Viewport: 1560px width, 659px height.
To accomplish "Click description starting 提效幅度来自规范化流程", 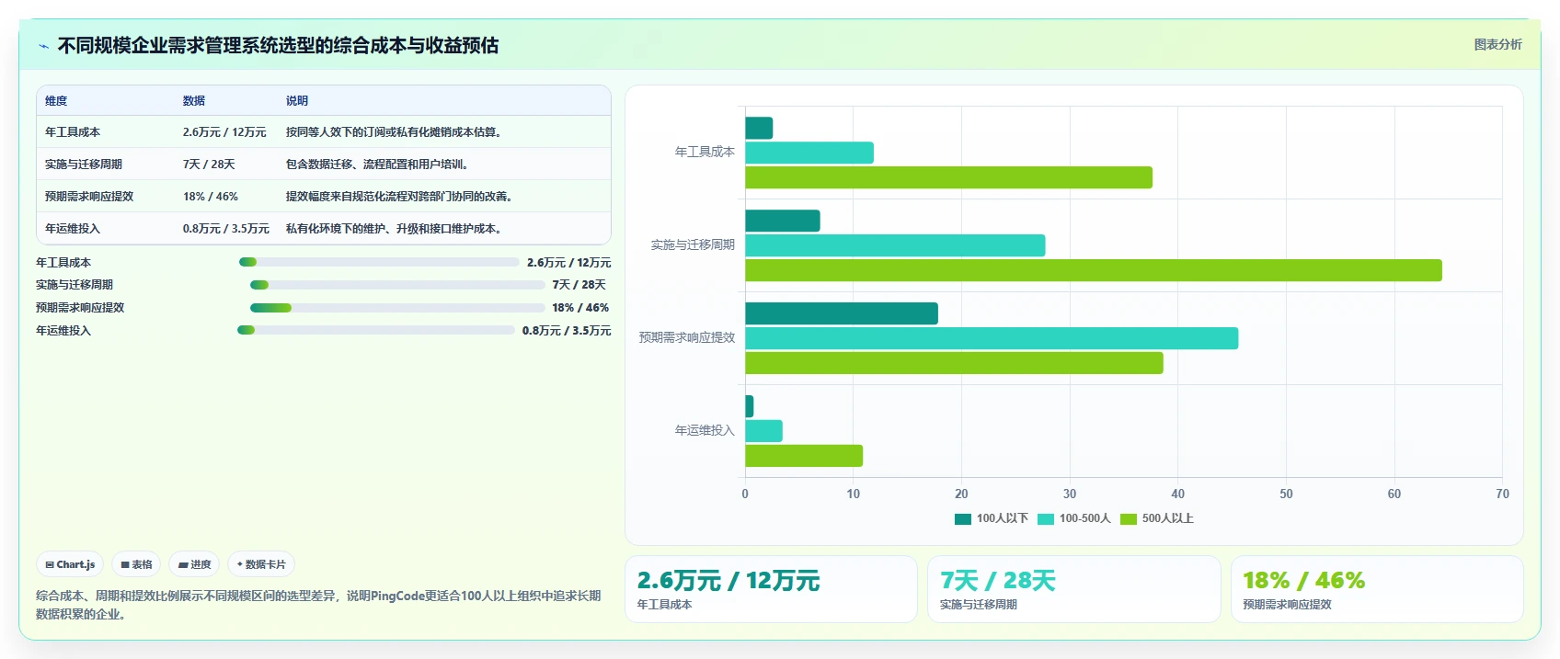I will [x=401, y=197].
